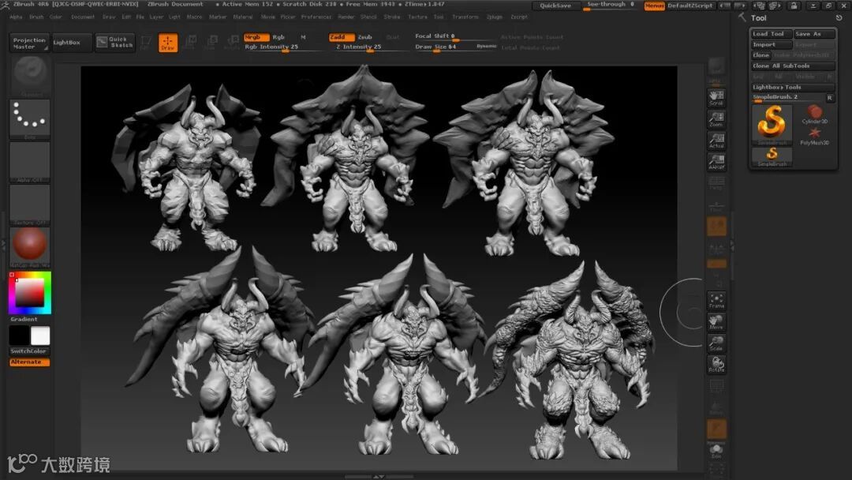Click the Scroll canvas icon

(x=716, y=99)
